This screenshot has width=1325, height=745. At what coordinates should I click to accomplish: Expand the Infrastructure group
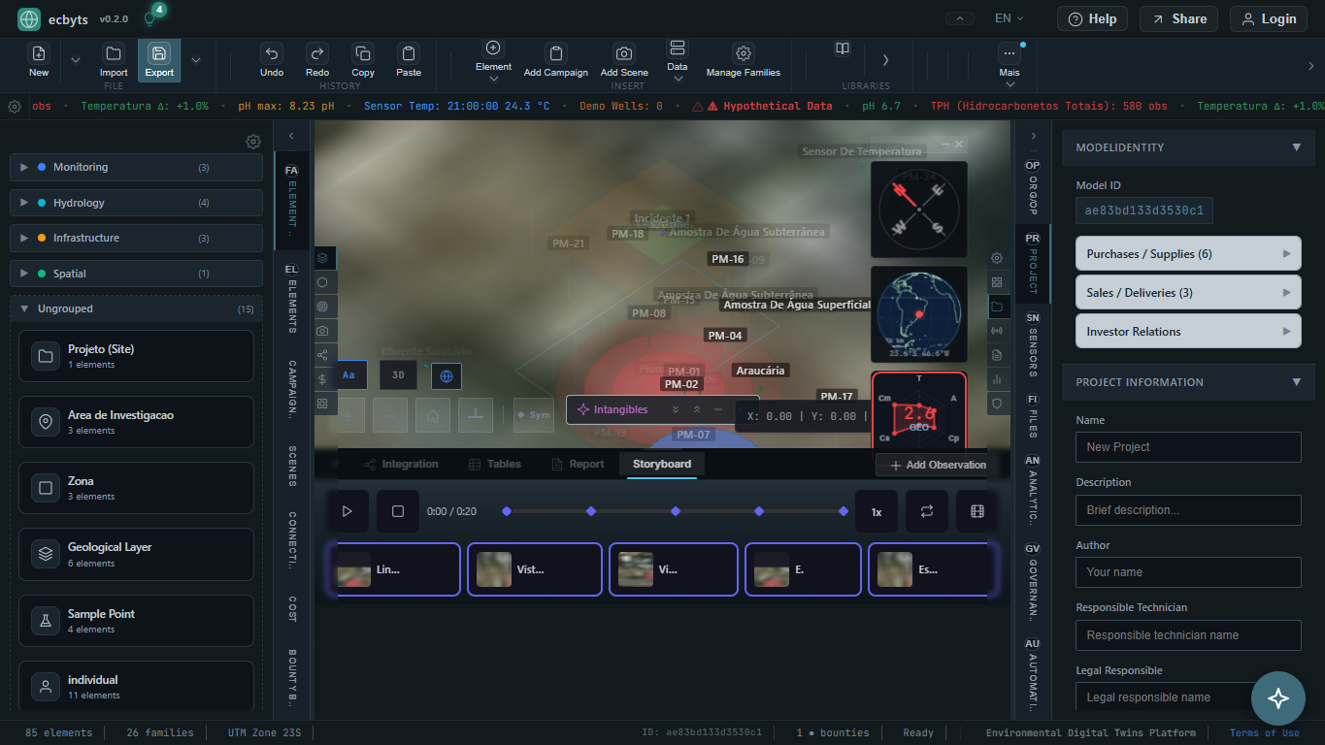click(x=136, y=238)
